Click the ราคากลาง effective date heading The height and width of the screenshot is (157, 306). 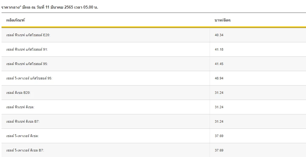(50, 7)
